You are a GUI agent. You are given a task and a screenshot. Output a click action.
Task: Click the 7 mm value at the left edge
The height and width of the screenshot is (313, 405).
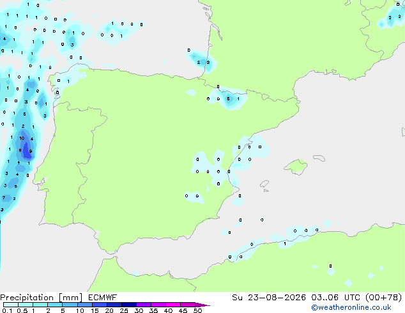coord(4,197)
